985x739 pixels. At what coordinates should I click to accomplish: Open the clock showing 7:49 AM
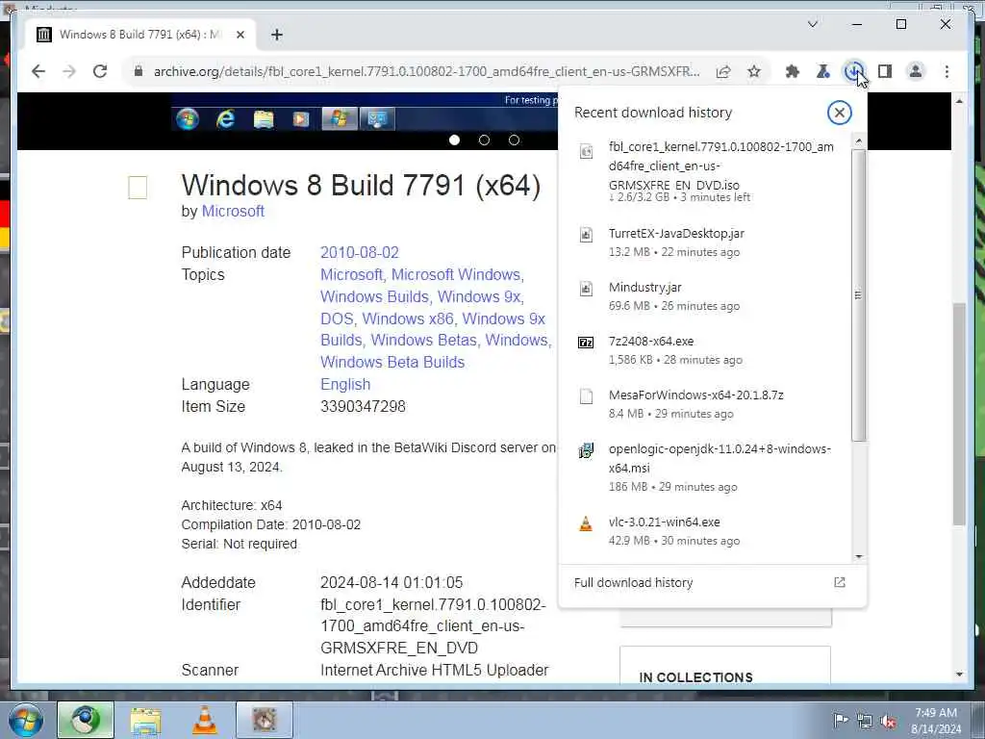[x=936, y=721]
